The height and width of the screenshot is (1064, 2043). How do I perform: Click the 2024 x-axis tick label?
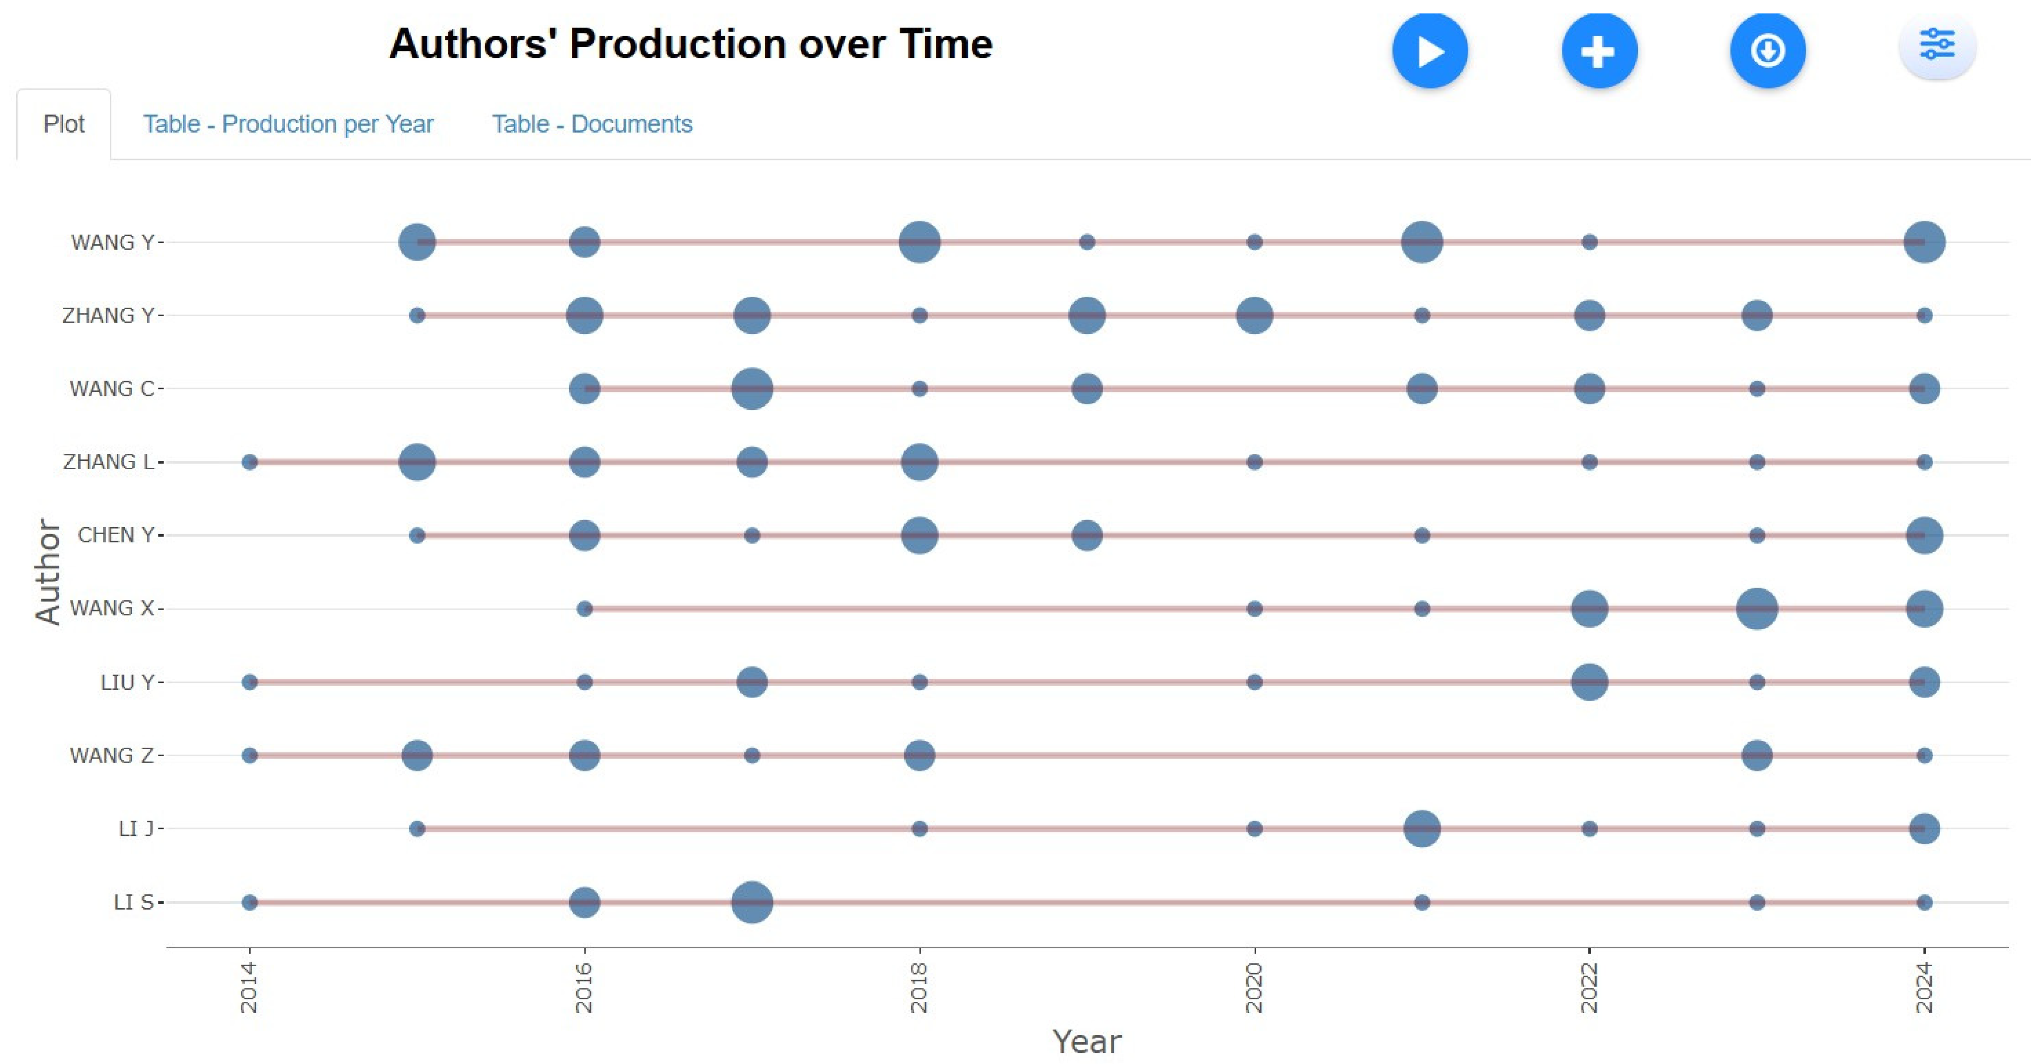tap(1924, 987)
